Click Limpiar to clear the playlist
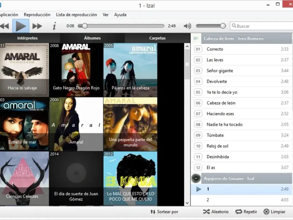Viewport: 293px width, 220px height. coord(274,212)
